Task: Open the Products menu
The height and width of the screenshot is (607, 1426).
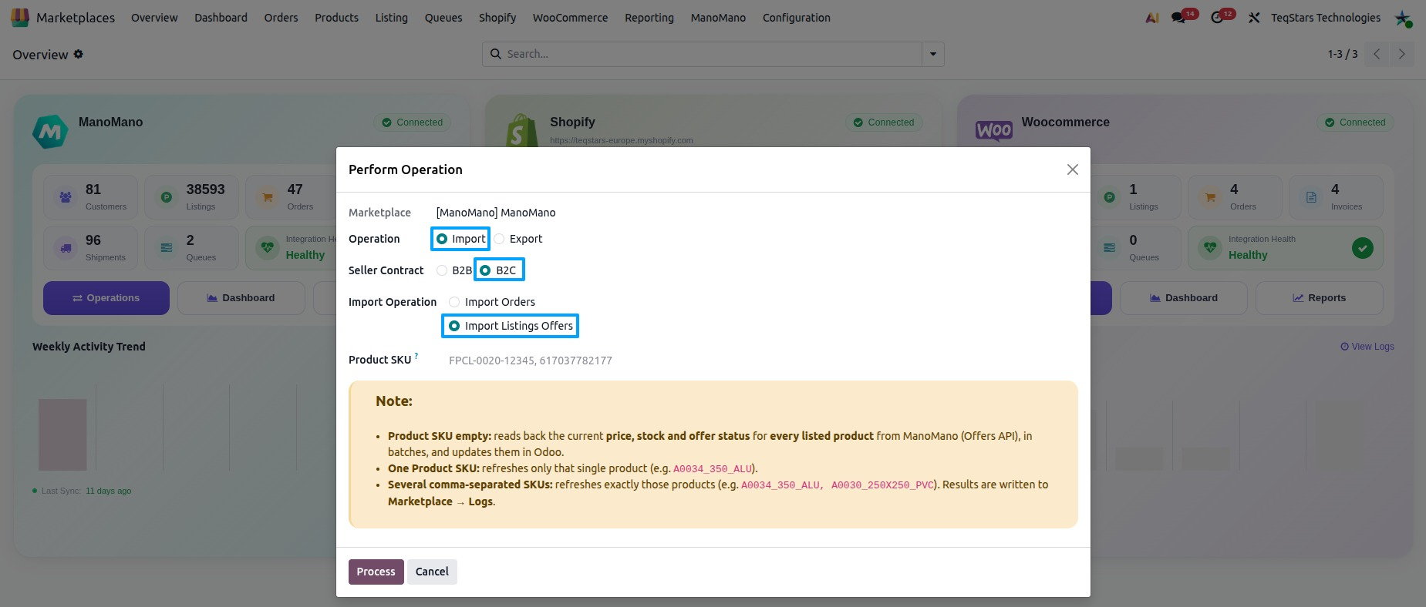Action: click(x=336, y=18)
